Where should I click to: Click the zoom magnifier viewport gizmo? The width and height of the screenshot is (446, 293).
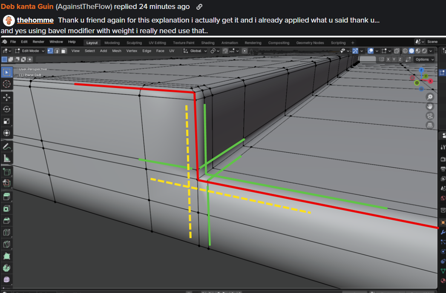430,97
